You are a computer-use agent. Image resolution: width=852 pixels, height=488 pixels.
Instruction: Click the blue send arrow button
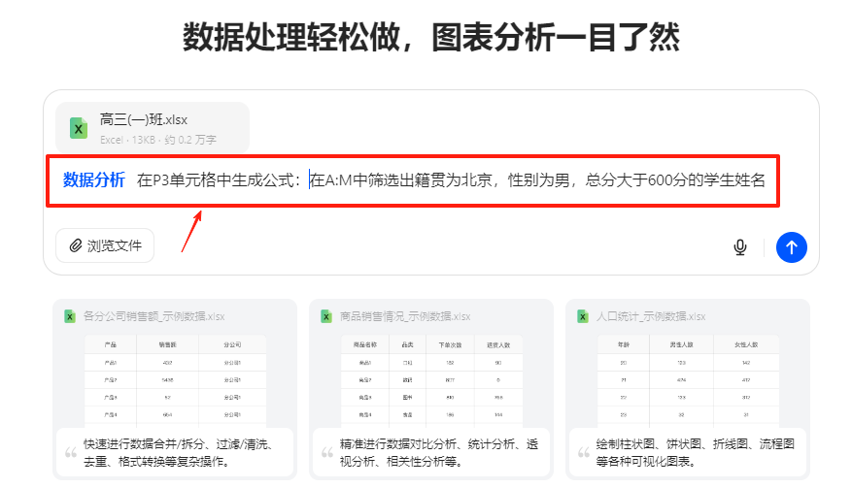791,247
